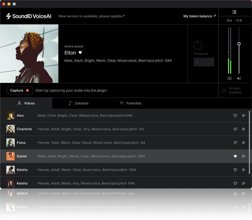Favorite the Fiona voice

click(235, 143)
